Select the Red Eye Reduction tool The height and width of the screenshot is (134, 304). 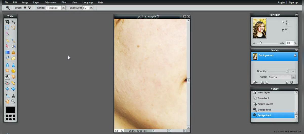pos(7,83)
